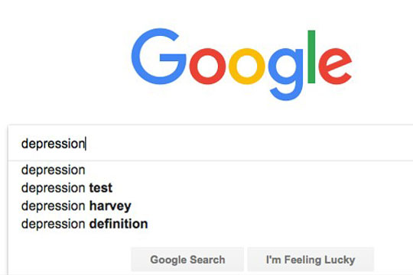Click the first red o in logo
Viewport: 413px width, 275px height.
[207, 66]
